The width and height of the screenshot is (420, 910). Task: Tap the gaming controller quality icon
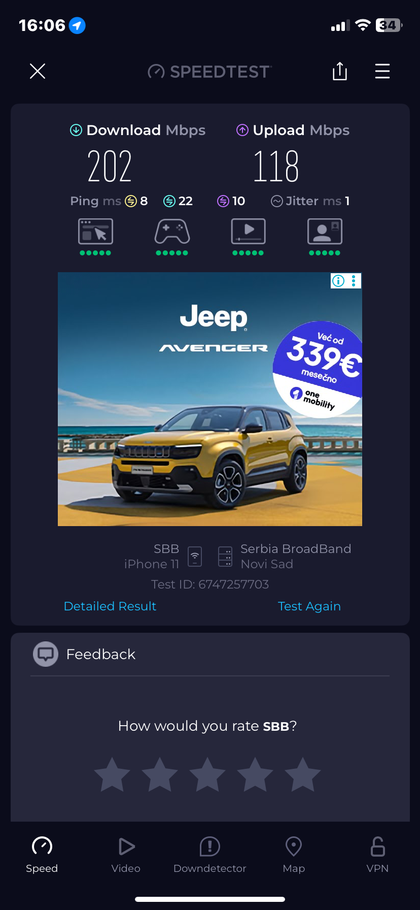click(172, 232)
